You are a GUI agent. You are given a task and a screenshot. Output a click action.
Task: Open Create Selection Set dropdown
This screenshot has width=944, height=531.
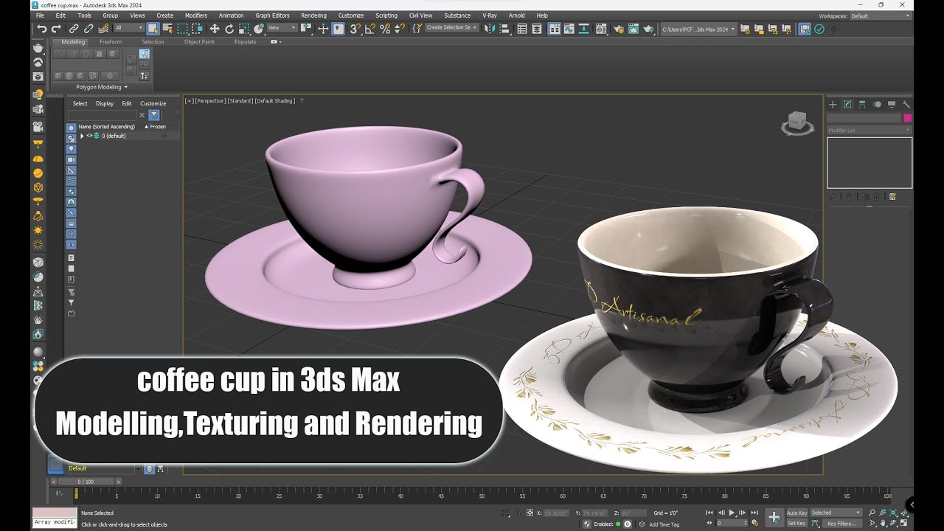(x=452, y=28)
